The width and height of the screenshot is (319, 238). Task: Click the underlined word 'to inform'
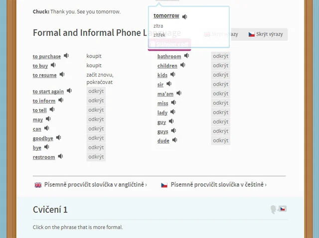click(44, 101)
